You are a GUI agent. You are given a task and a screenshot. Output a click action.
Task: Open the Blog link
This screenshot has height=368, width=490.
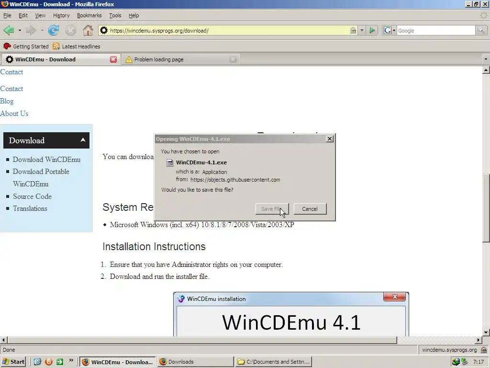pos(7,102)
